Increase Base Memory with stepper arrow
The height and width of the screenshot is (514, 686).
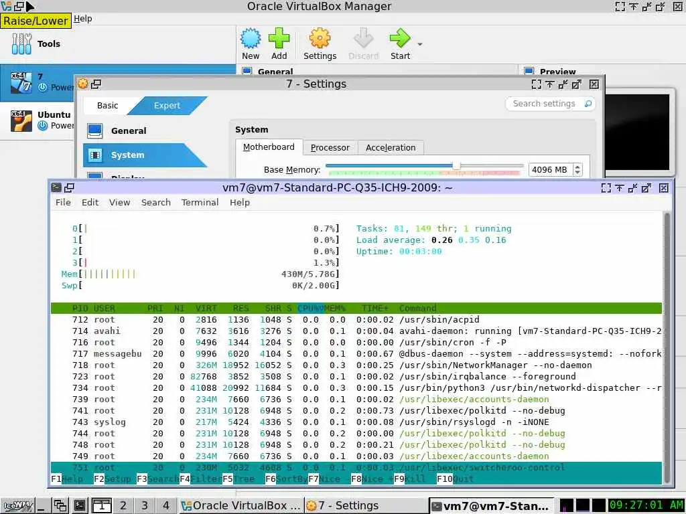point(577,167)
